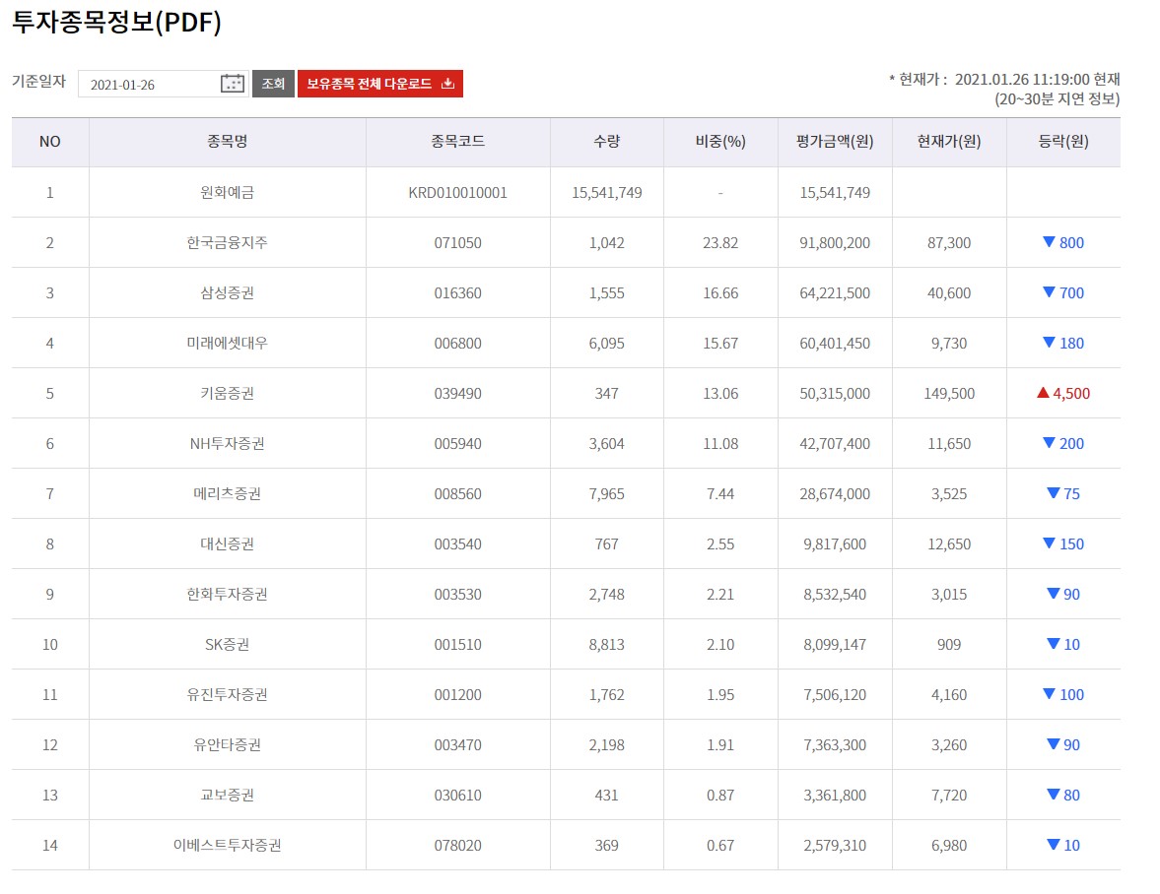Select the 삼성증권 stock name
1160x894 pixels.
coord(227,292)
